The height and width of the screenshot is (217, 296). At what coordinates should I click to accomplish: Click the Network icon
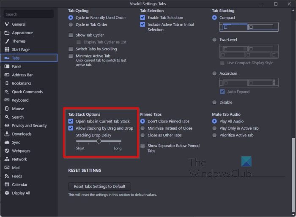coord(7,159)
